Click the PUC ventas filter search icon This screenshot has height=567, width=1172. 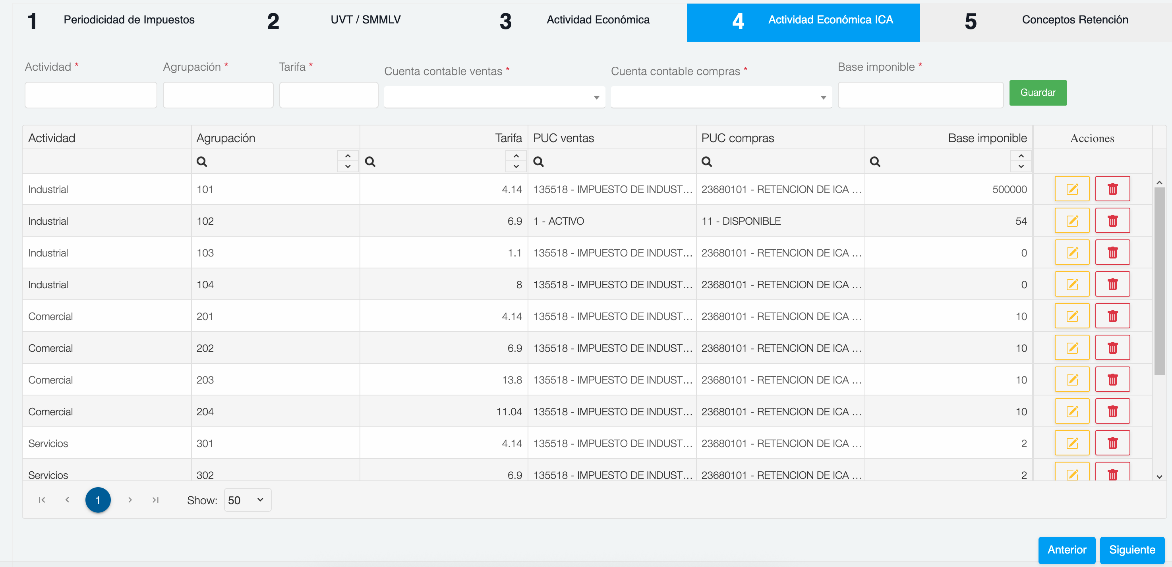pos(538,162)
